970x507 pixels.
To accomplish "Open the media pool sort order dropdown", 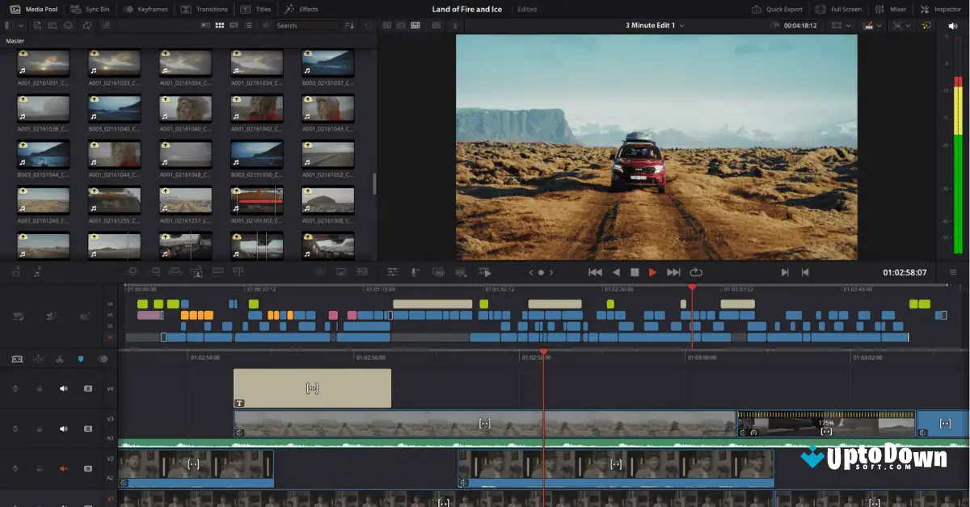I will click(x=349, y=26).
